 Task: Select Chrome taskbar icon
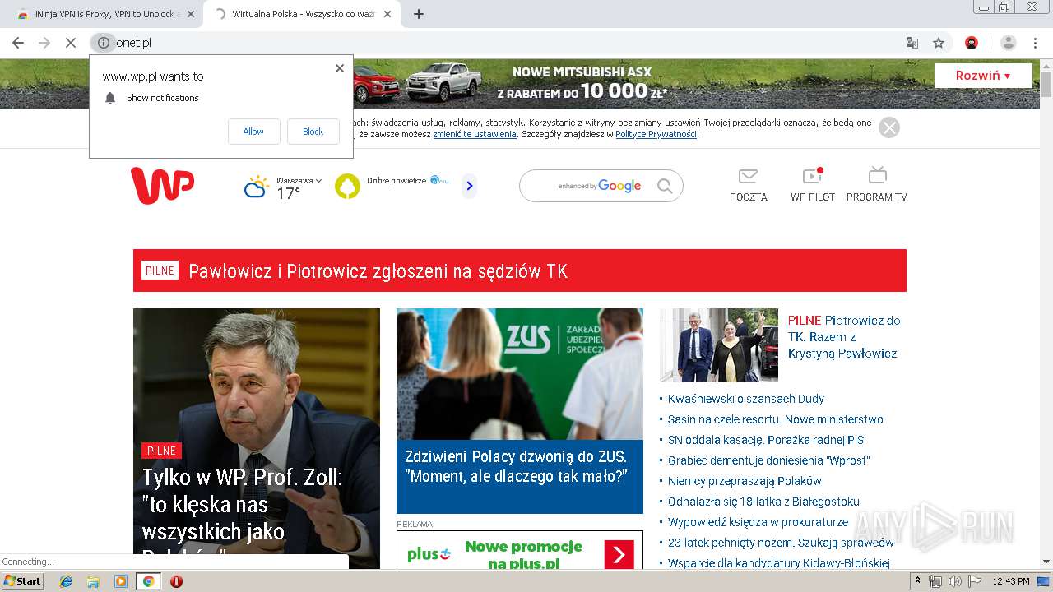148,581
